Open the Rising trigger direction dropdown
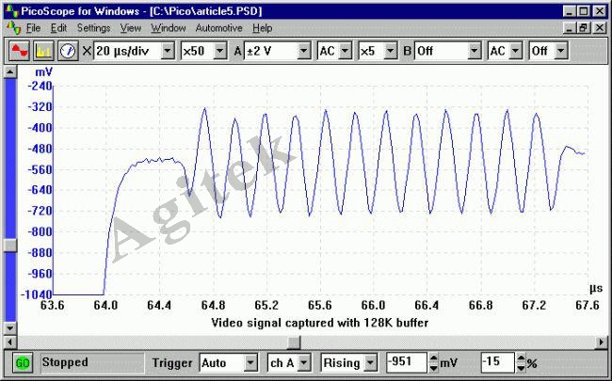This screenshot has height=381, width=612. (x=371, y=362)
